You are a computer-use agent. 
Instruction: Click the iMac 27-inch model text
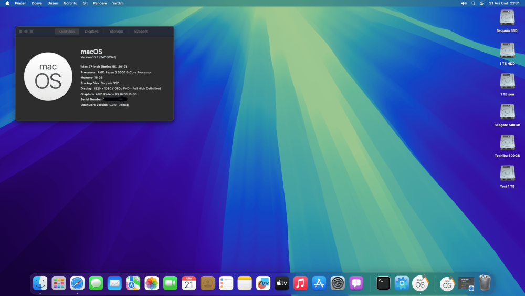click(103, 66)
